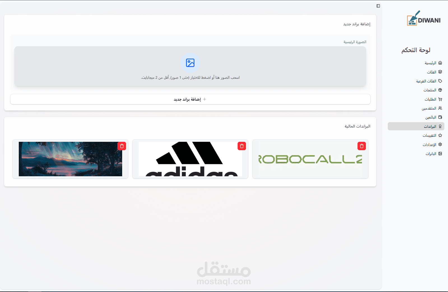The height and width of the screenshot is (292, 448).
Task: Open البائعين sellers page
Action: (416, 117)
